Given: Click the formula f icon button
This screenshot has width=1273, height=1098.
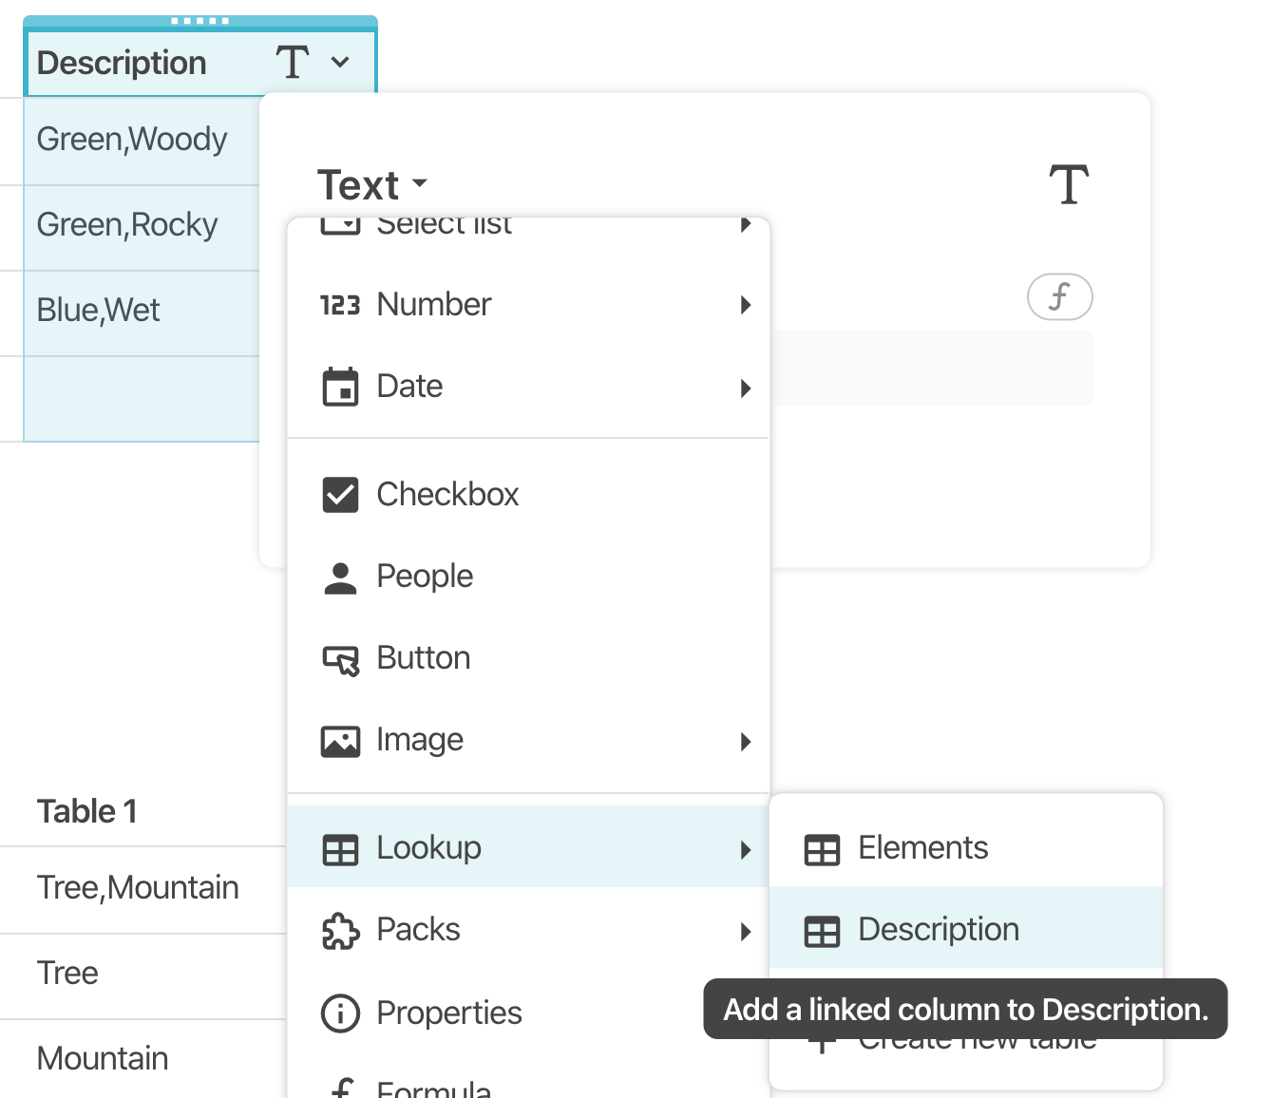Looking at the screenshot, I should [1059, 297].
